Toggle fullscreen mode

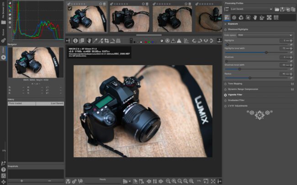pyautogui.click(x=213, y=181)
